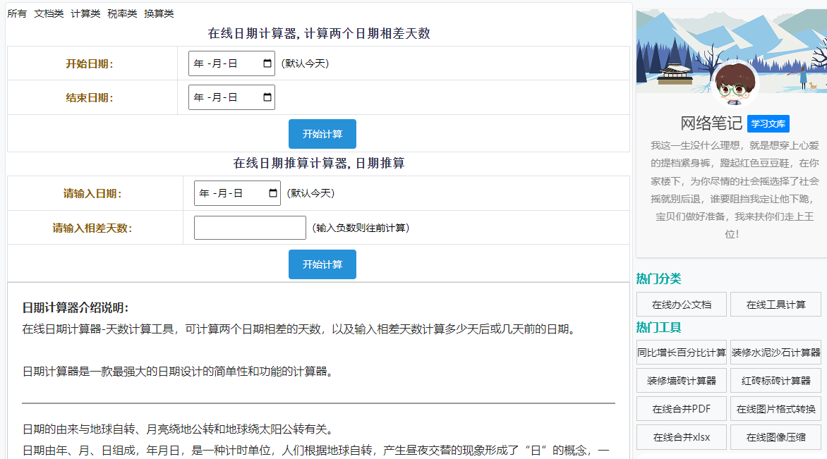This screenshot has width=827, height=459.
Task: Open calendar picker for 结束日期 field
Action: pos(267,97)
